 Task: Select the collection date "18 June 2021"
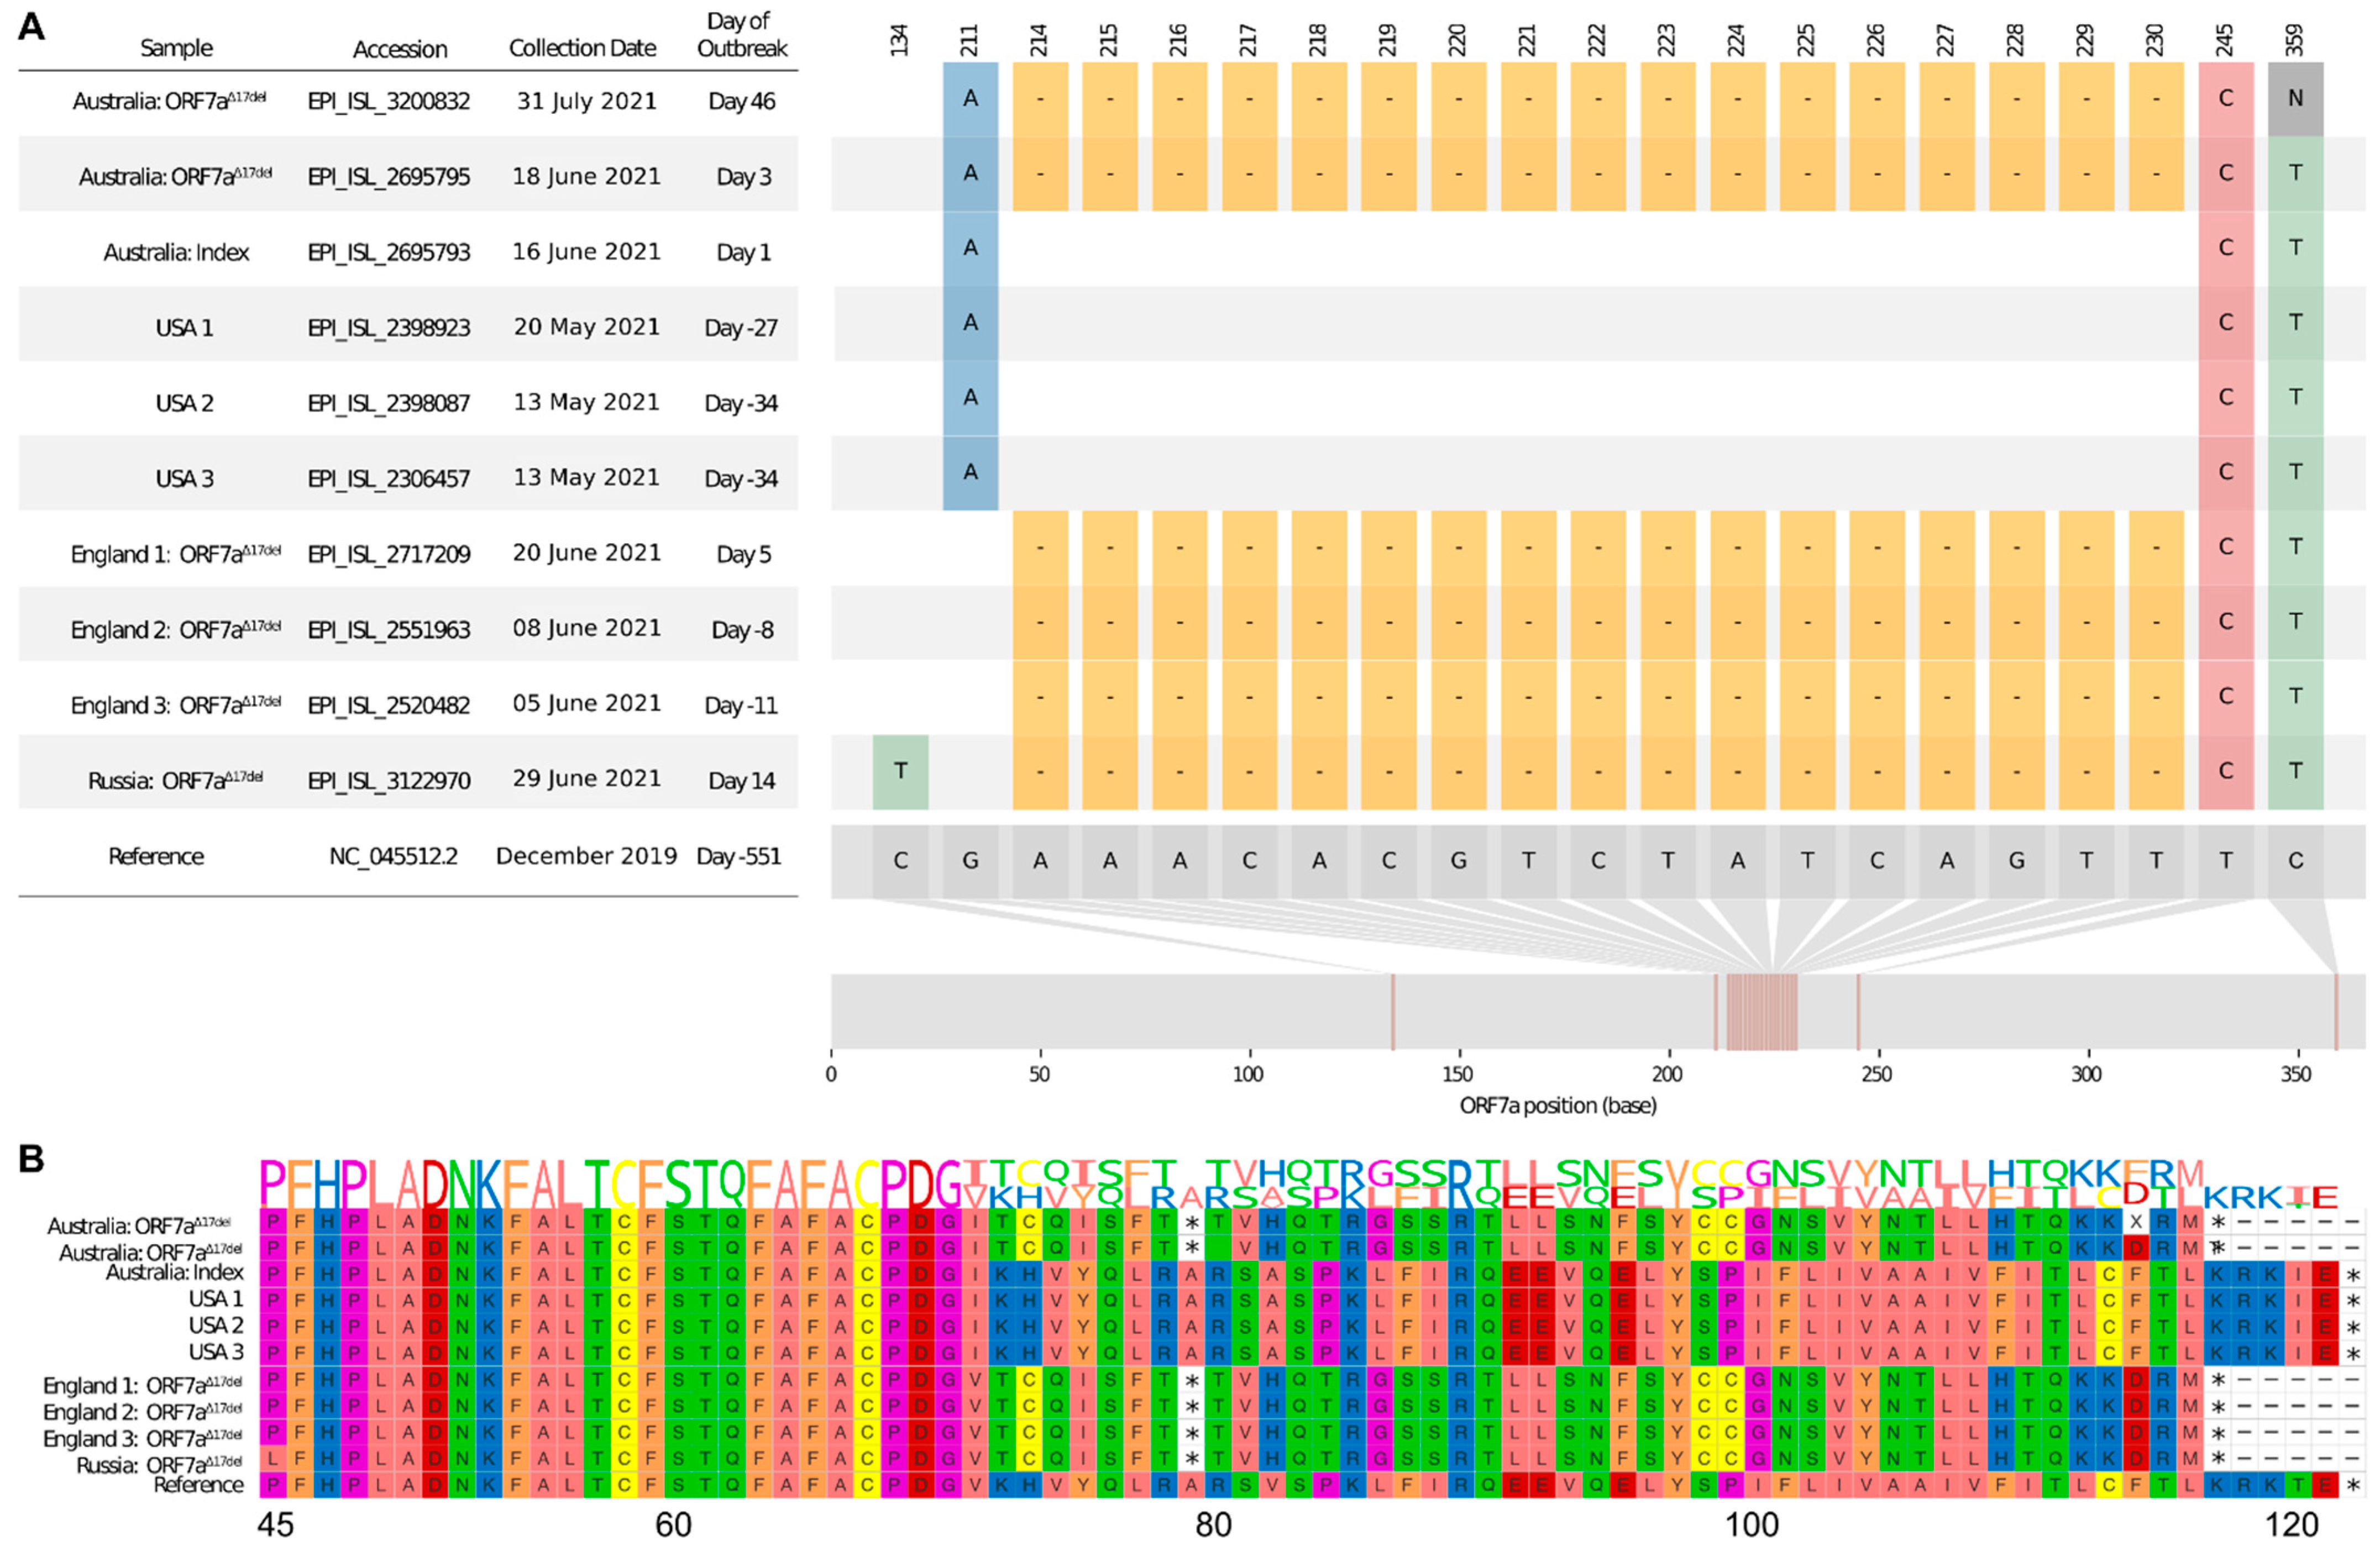tap(587, 176)
